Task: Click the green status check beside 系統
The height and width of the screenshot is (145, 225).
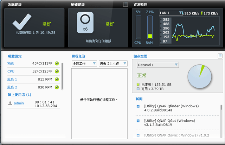Action: pos(57,63)
